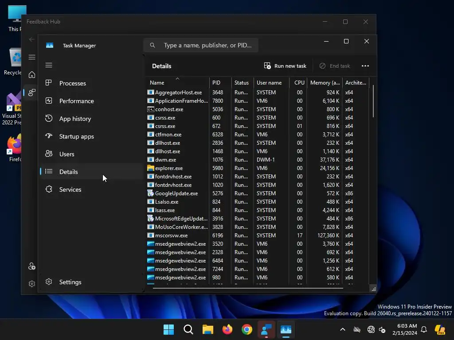Show hidden system tray icons
Image resolution: width=454 pixels, height=340 pixels.
[343, 329]
